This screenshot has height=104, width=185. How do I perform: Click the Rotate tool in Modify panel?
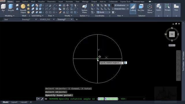(x=67, y=9)
